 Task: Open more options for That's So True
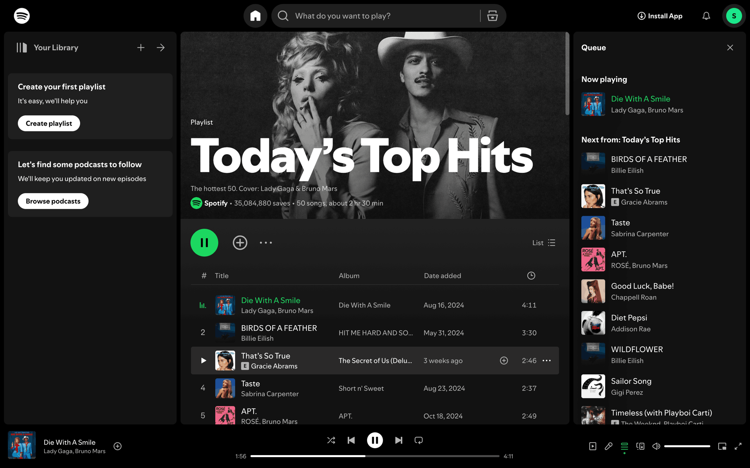[546, 361]
